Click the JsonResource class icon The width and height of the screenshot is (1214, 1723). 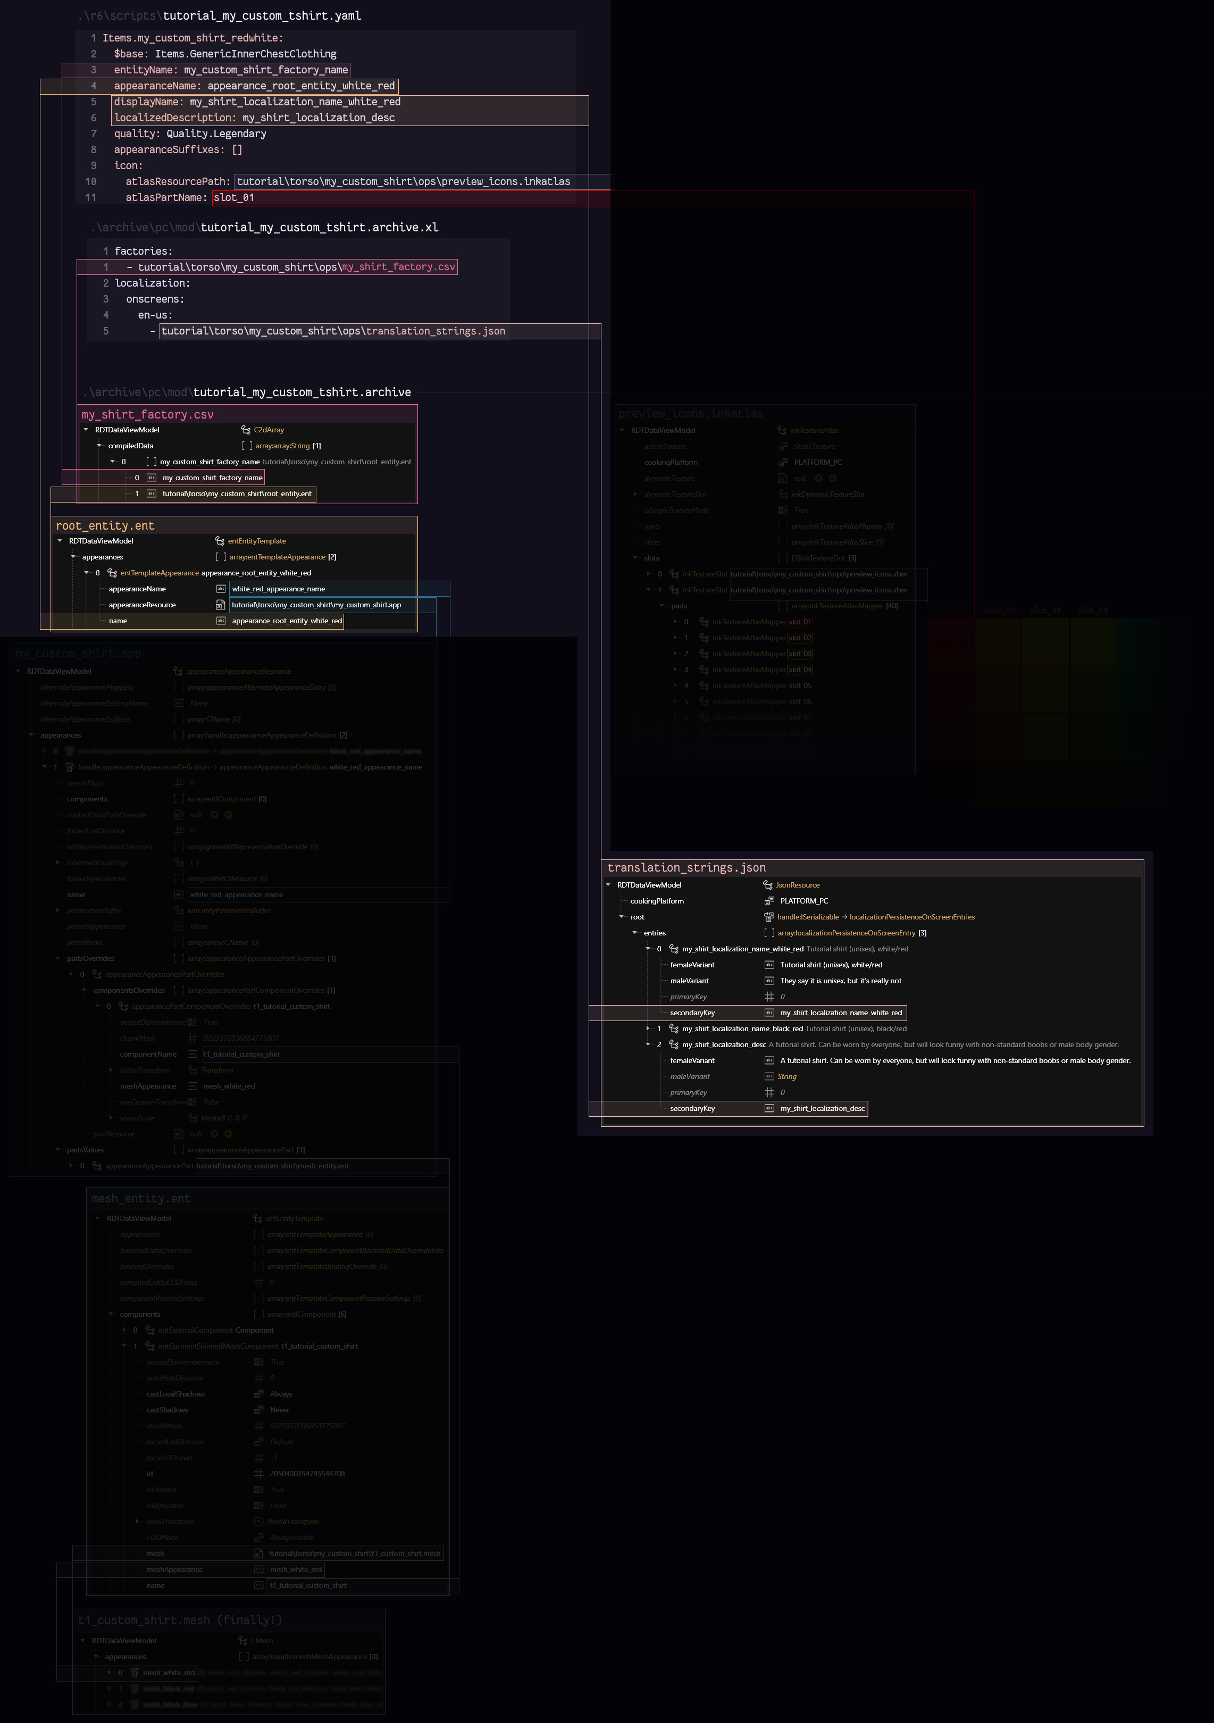pos(767,885)
